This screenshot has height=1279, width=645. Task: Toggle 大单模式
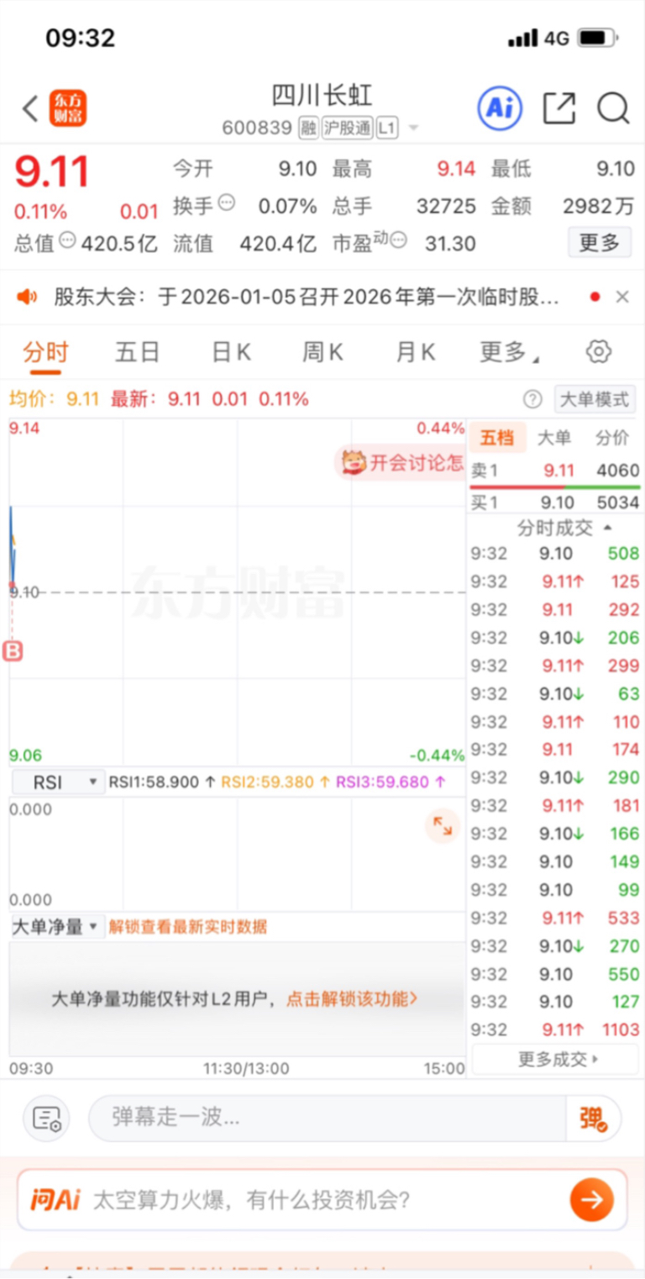tap(594, 399)
